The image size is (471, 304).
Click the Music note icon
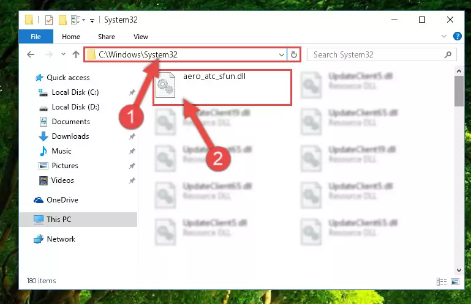pos(43,151)
